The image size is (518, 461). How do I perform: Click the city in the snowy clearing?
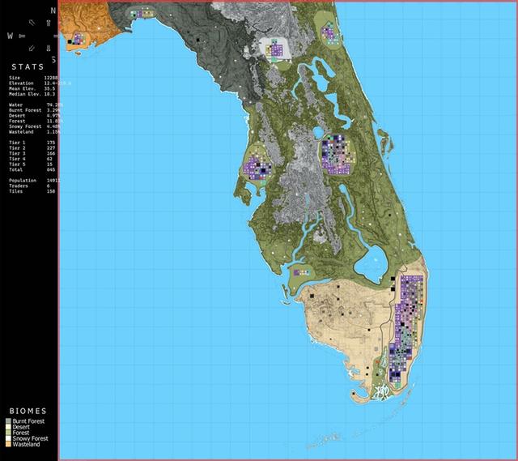pyautogui.click(x=275, y=50)
